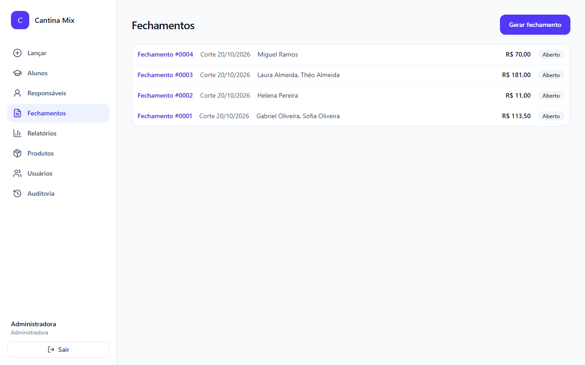Click the Fechamentos page heading
585x365 pixels.
coord(163,26)
